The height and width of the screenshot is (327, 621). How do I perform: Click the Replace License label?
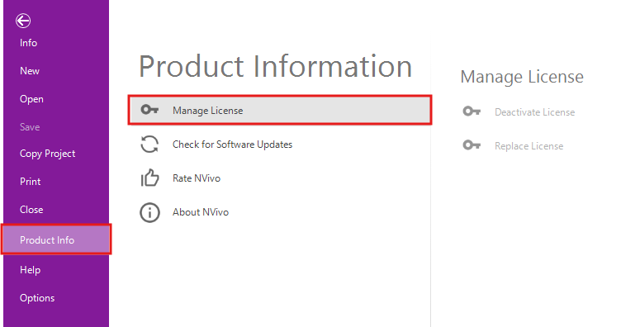click(x=529, y=146)
